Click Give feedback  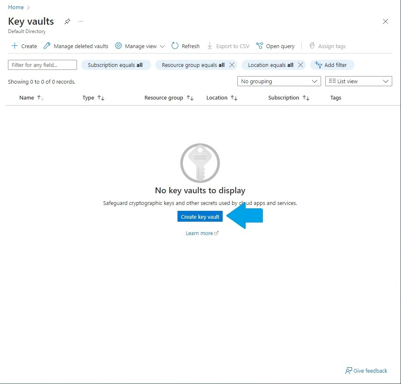(x=366, y=371)
